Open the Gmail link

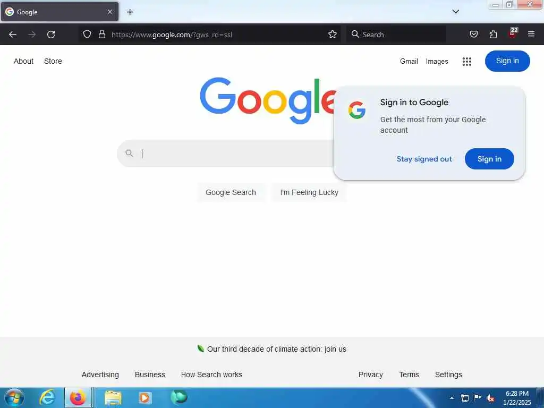point(409,62)
